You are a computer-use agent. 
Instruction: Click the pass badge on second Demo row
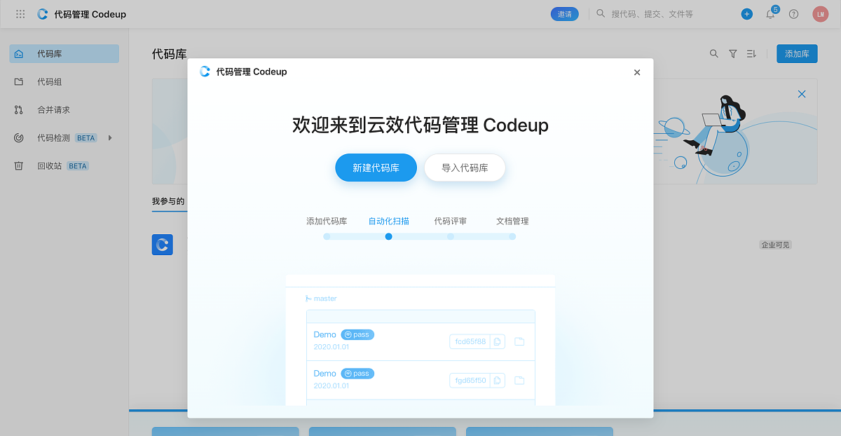357,374
